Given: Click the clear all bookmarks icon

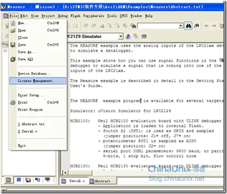Looking at the screenshot, I should [125, 26].
